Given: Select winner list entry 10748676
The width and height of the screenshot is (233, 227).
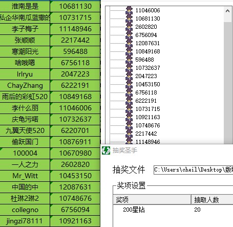Looking at the screenshot, I should (x=148, y=125).
